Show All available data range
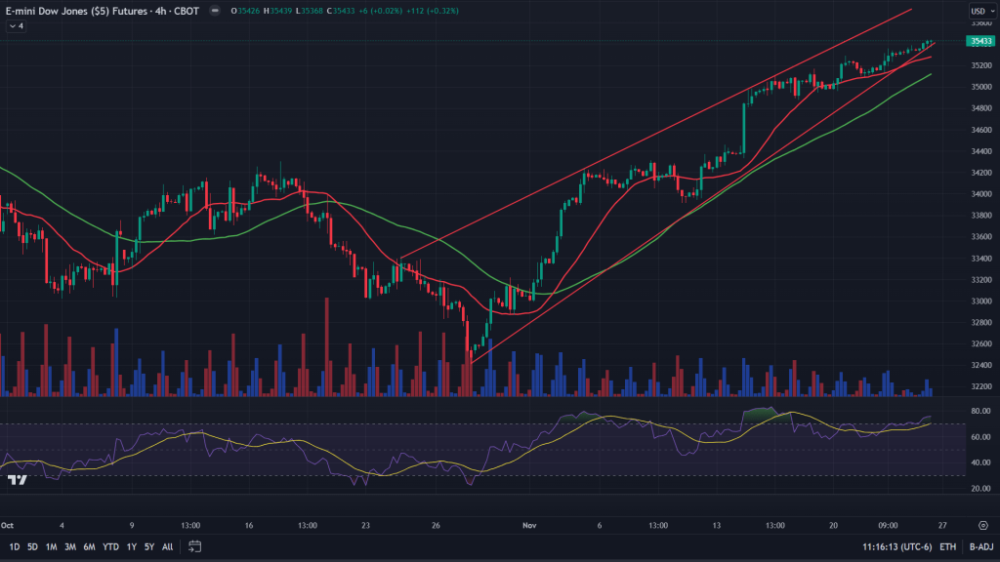 (168, 546)
